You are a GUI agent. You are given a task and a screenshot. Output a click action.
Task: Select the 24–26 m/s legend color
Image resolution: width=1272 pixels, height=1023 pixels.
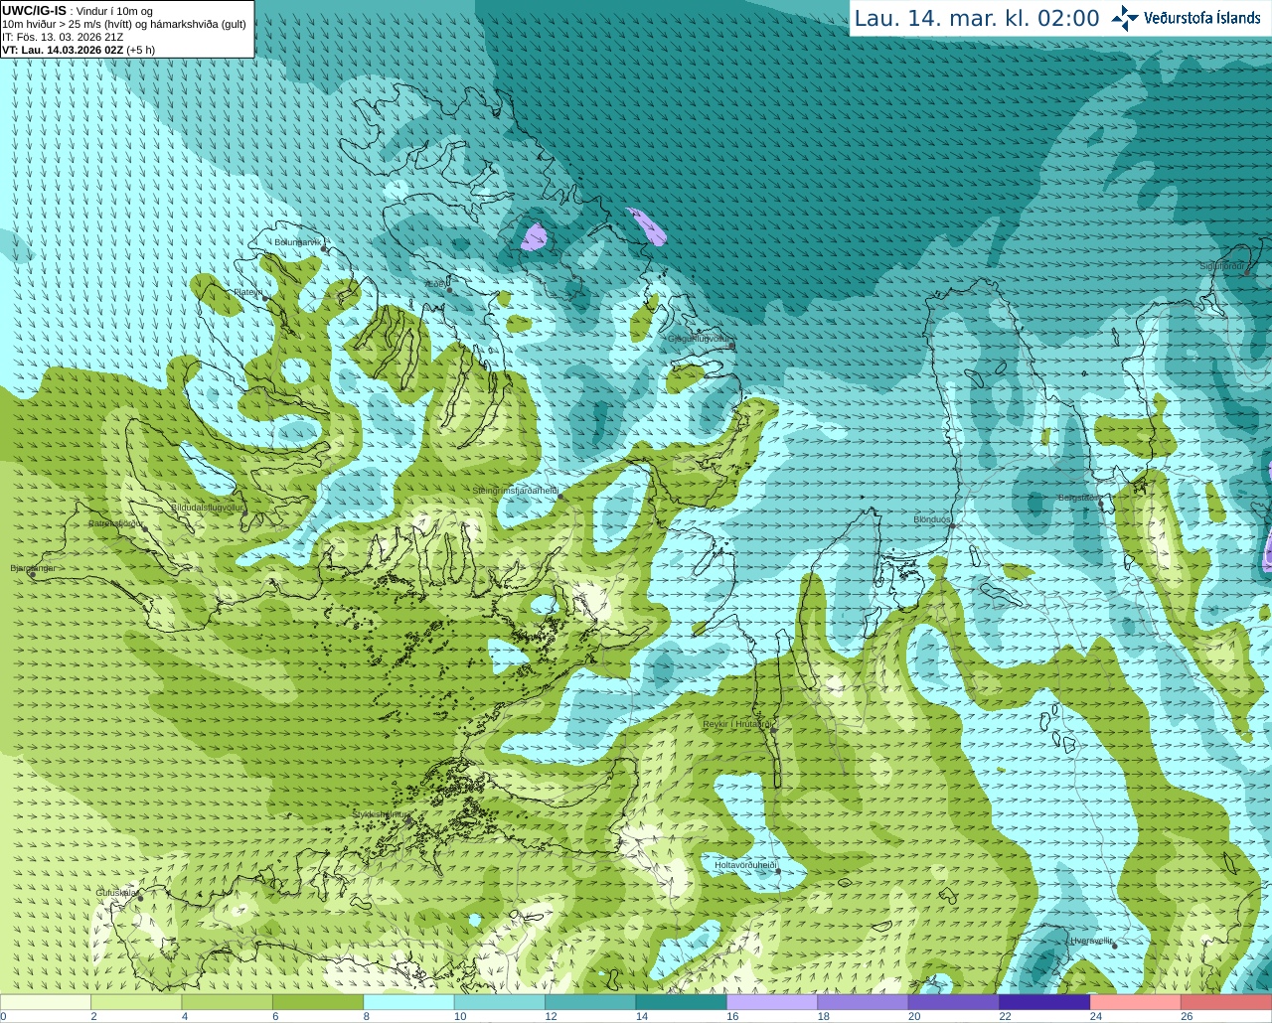pos(1135,1002)
